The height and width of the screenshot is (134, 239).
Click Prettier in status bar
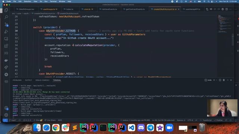[218, 120]
